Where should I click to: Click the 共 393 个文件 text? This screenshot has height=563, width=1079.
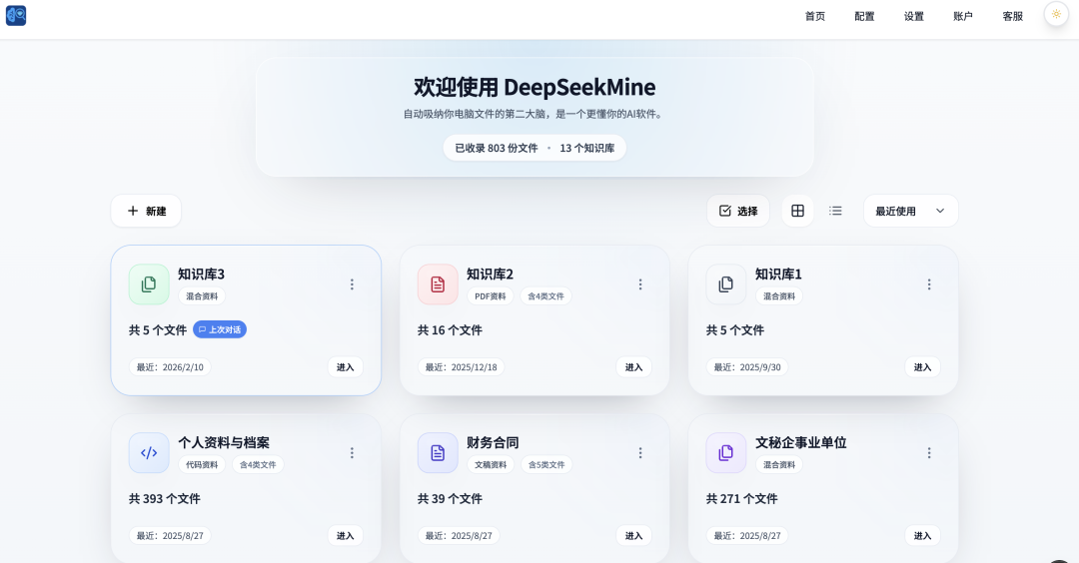point(165,498)
